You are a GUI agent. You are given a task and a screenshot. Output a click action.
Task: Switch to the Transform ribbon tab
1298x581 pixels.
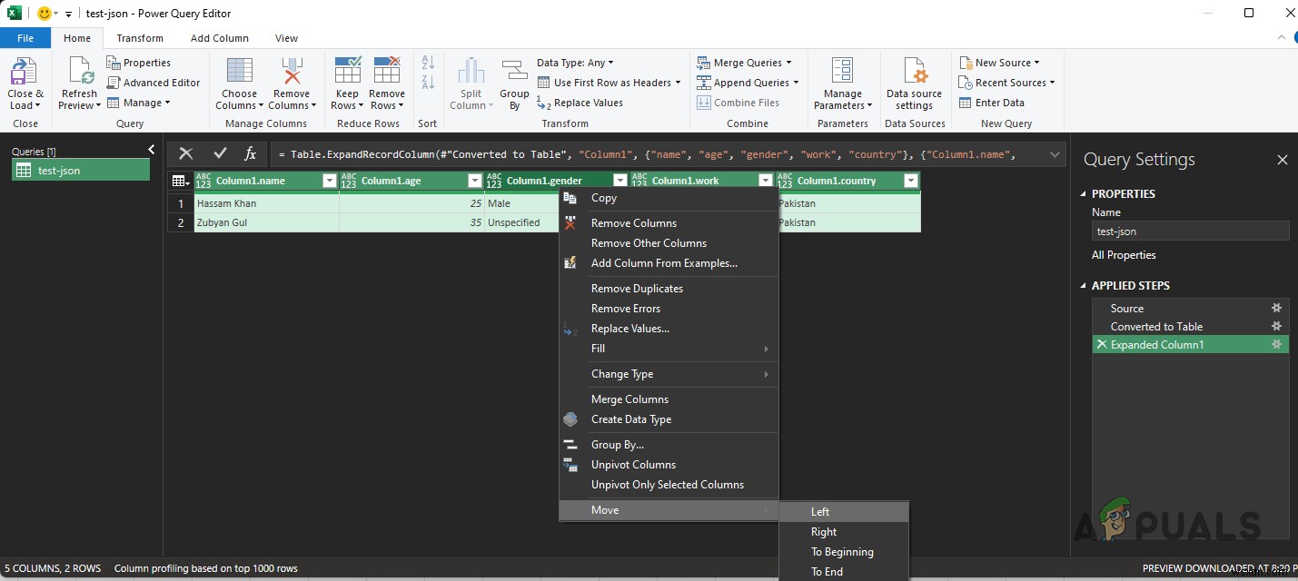[140, 38]
